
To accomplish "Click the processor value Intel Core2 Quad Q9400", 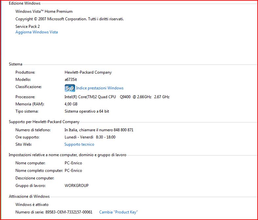I will pos(117,97).
